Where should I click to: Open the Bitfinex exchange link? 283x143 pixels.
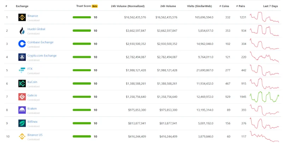(x=33, y=122)
